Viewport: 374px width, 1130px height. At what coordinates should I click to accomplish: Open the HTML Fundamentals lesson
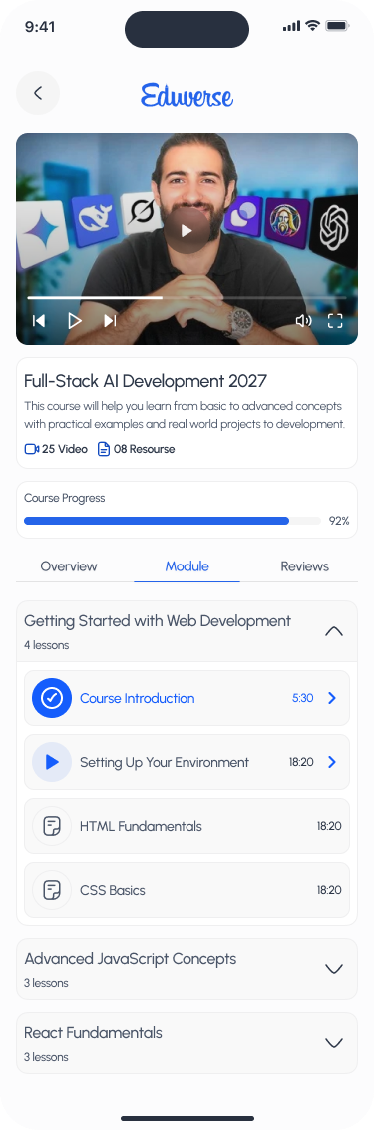tap(187, 826)
